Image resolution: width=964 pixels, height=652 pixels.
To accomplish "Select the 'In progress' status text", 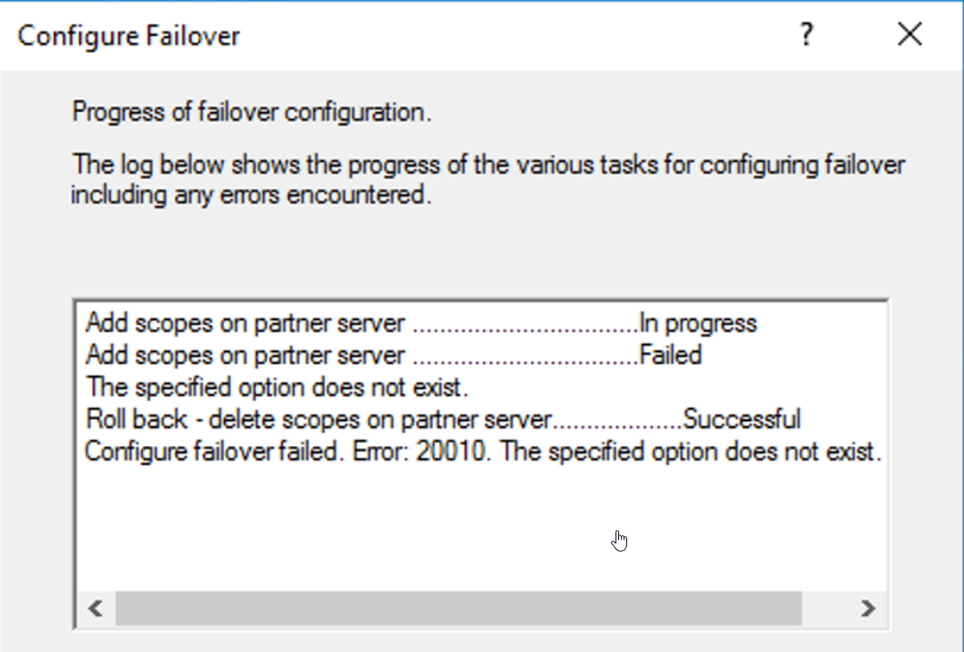I will pos(699,323).
